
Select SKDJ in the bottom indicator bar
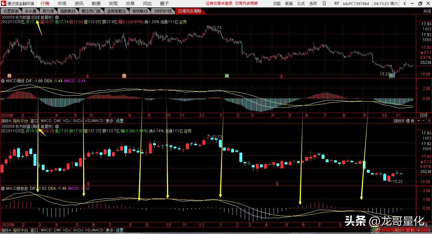click(78, 230)
